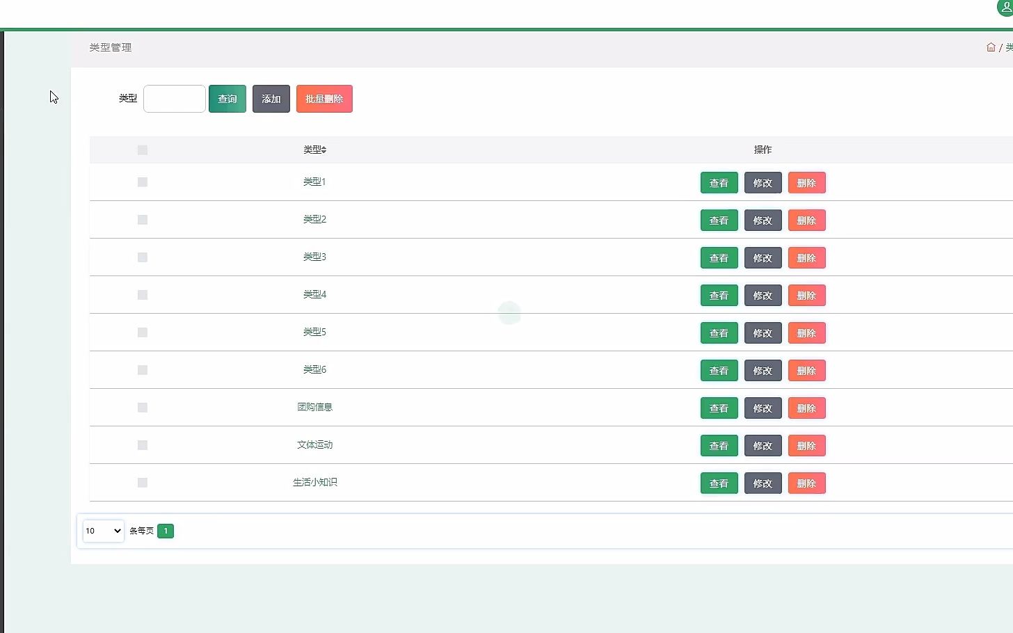This screenshot has width=1013, height=633.
Task: Edit 类型6 using 修改 button
Action: pyautogui.click(x=763, y=371)
